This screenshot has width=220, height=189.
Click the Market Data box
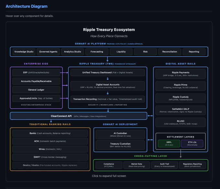137,165
